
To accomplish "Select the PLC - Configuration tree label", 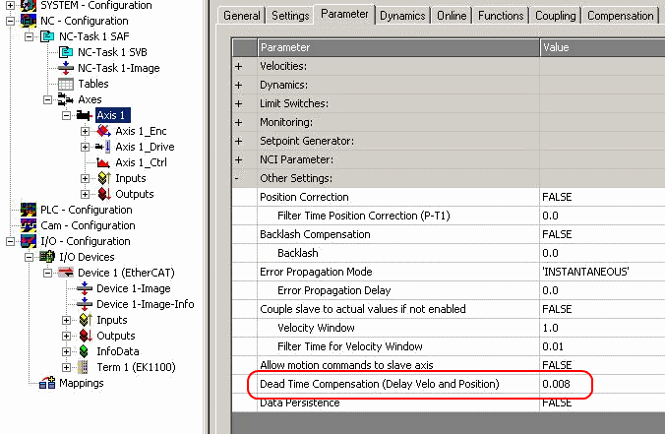I will (x=87, y=210).
